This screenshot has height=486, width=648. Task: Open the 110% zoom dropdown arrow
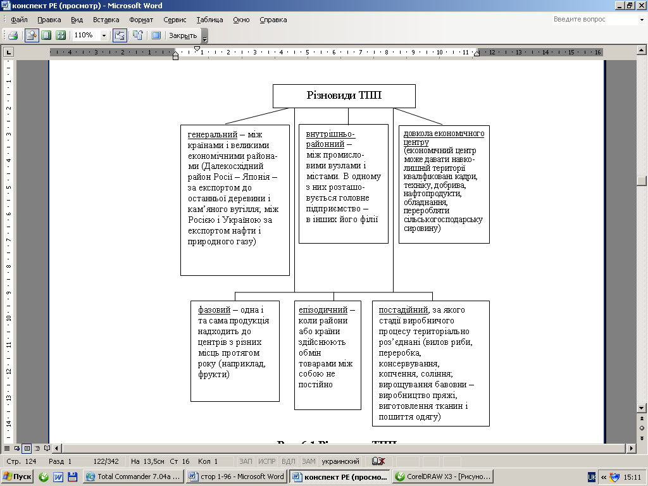[x=104, y=35]
